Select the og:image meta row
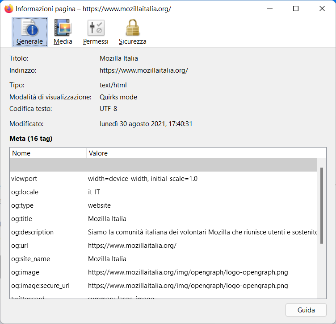336x324 pixels. click(163, 272)
